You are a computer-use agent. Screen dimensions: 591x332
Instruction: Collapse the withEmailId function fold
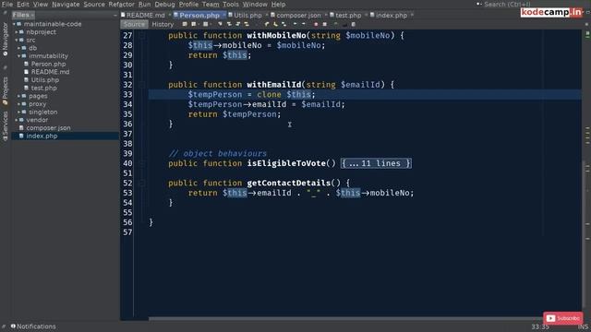[x=142, y=85]
